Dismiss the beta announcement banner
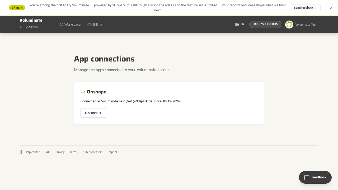 [331, 8]
